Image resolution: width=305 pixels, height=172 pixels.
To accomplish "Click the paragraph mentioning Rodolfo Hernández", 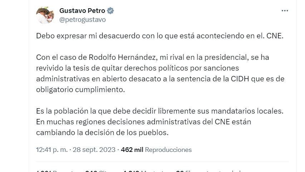I will tap(160, 73).
